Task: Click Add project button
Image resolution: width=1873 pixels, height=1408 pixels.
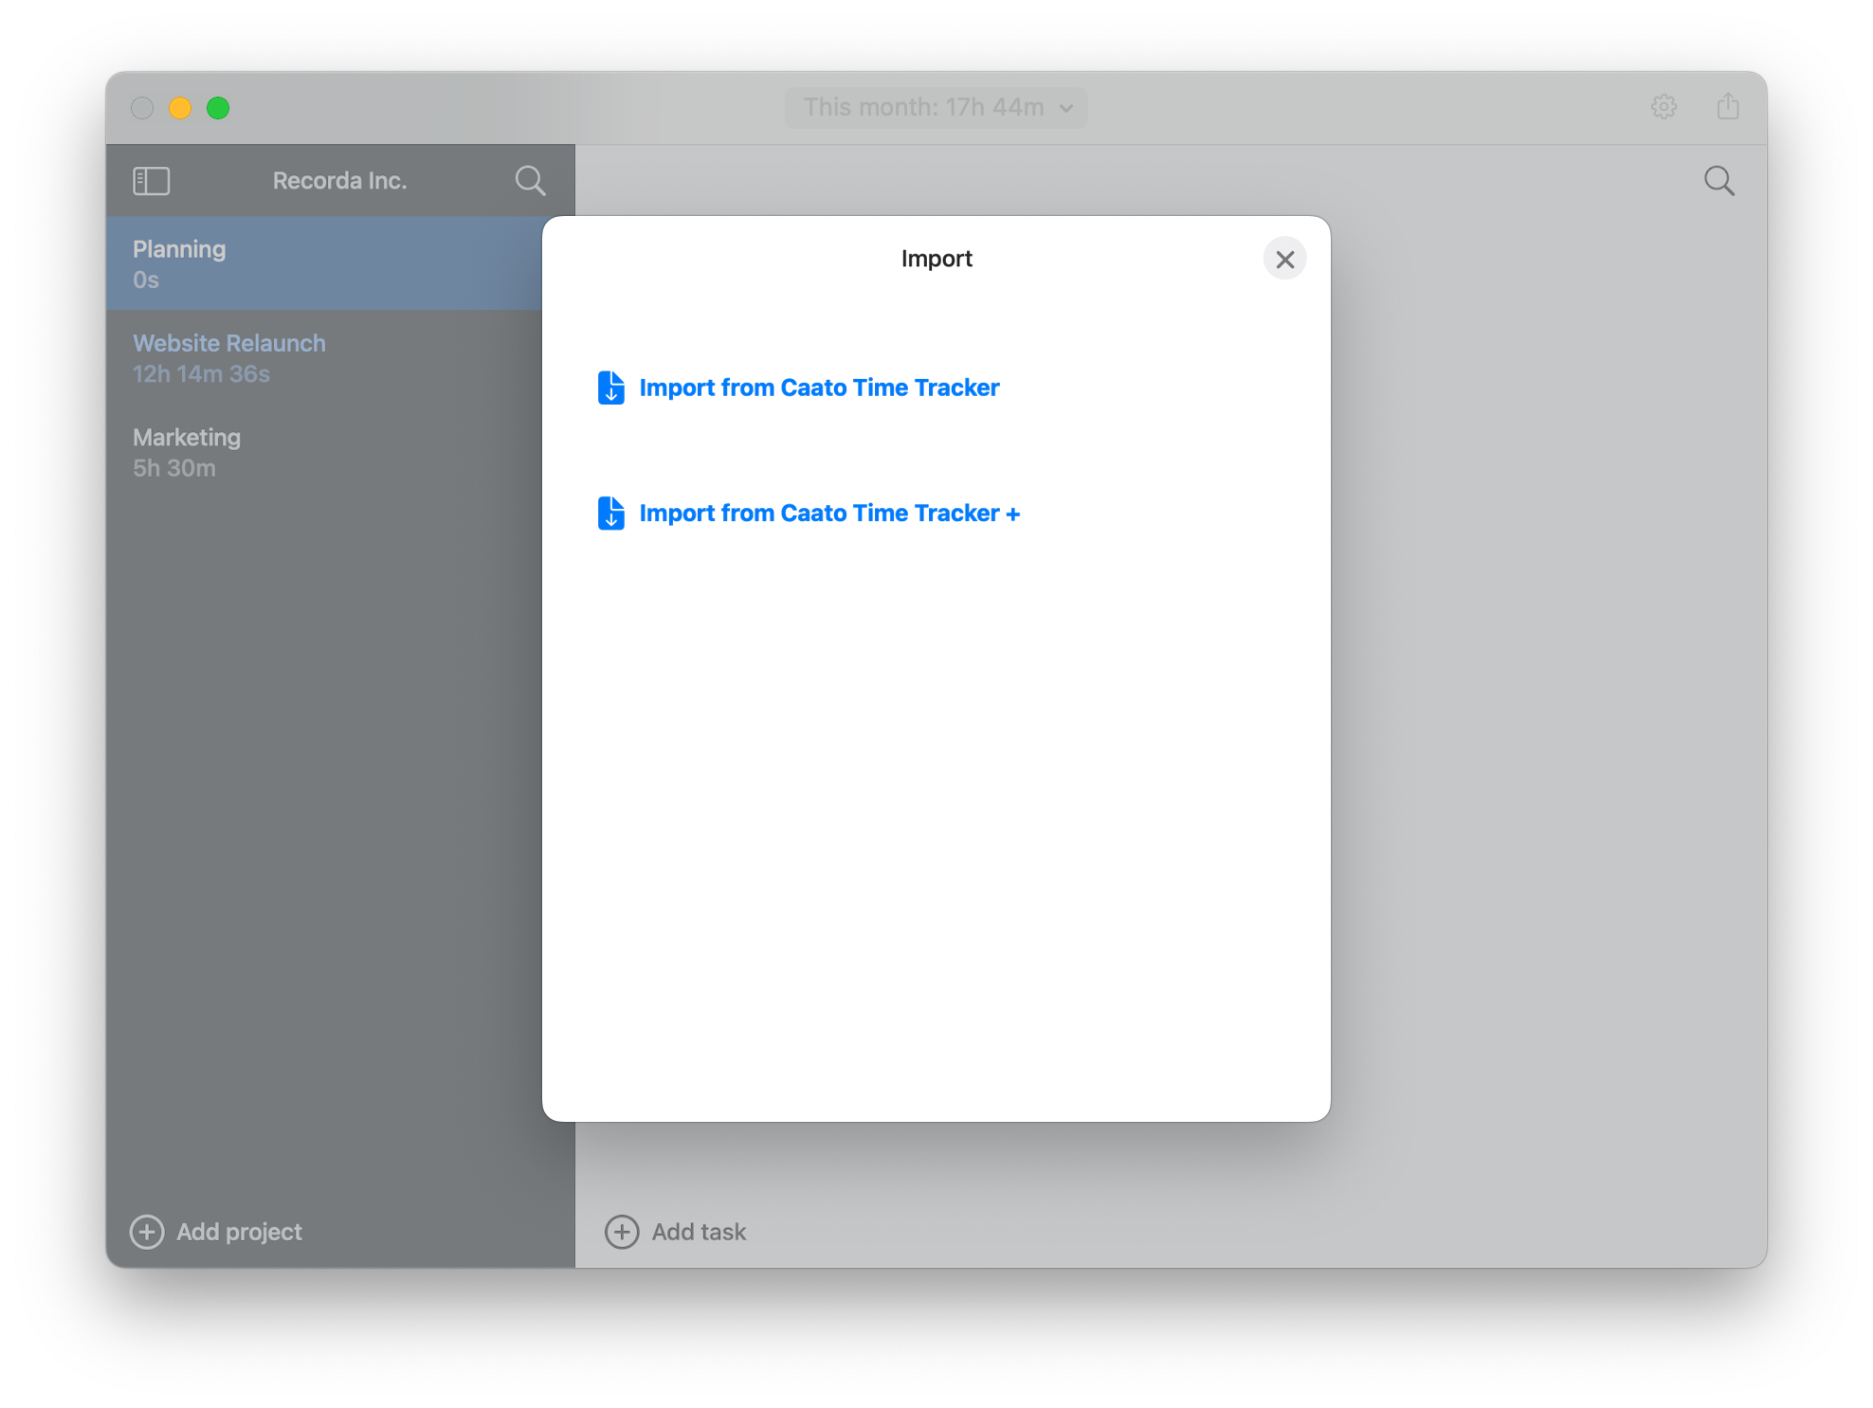Action: click(216, 1232)
